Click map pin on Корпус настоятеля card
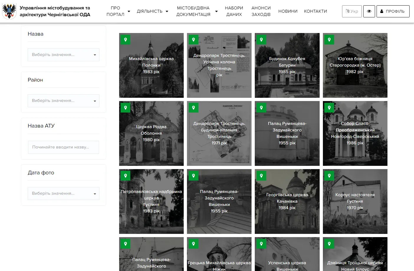This screenshot has height=271, width=414. [x=329, y=176]
